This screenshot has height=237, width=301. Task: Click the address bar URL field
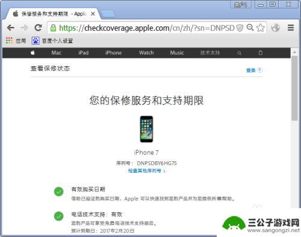click(147, 28)
